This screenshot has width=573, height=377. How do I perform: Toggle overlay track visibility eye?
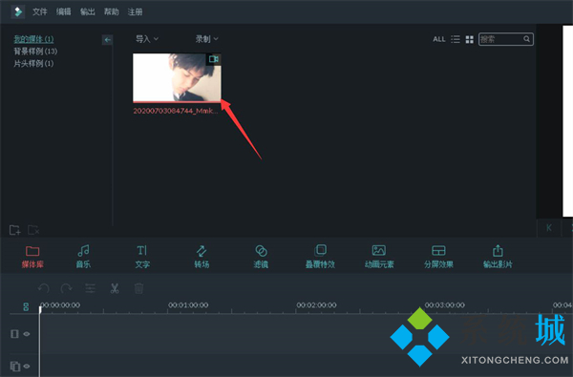(x=27, y=367)
